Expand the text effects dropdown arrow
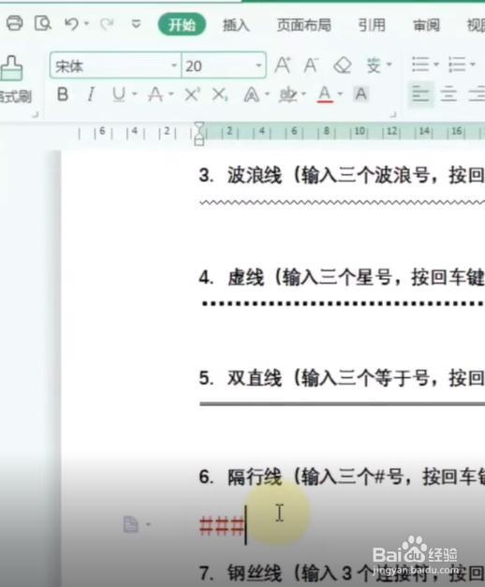The height and width of the screenshot is (587, 485). pos(267,94)
